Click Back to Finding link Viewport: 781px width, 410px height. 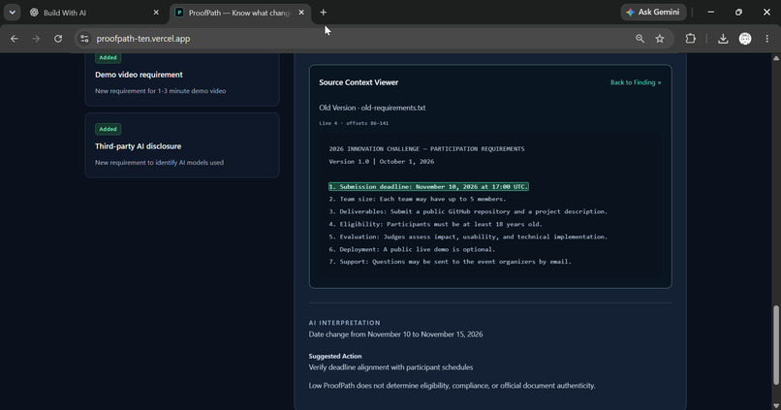(x=636, y=82)
